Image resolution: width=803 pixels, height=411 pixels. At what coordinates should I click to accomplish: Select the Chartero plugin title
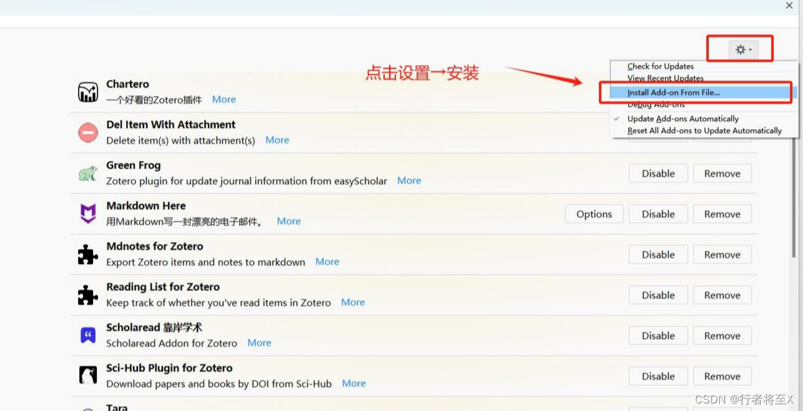(x=127, y=84)
